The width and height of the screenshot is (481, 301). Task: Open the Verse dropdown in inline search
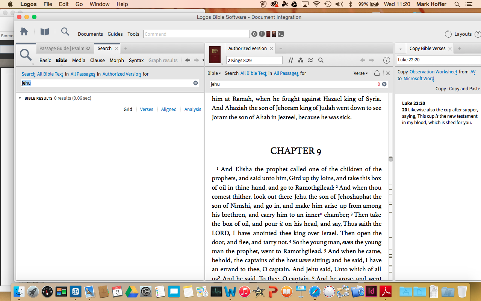point(361,73)
